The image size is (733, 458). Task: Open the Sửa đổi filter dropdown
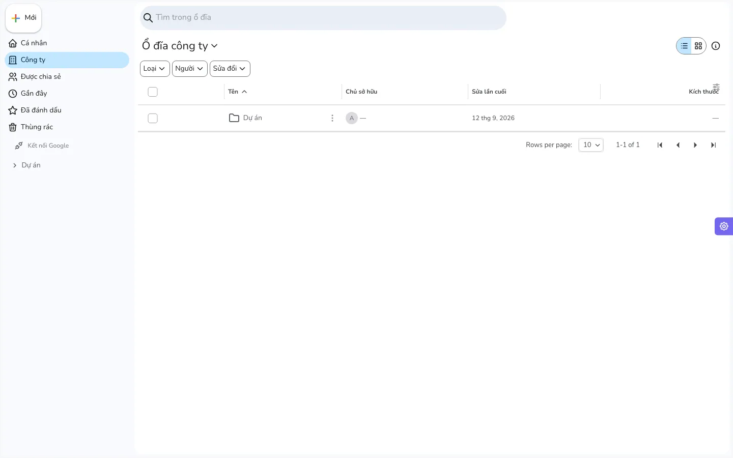click(230, 69)
